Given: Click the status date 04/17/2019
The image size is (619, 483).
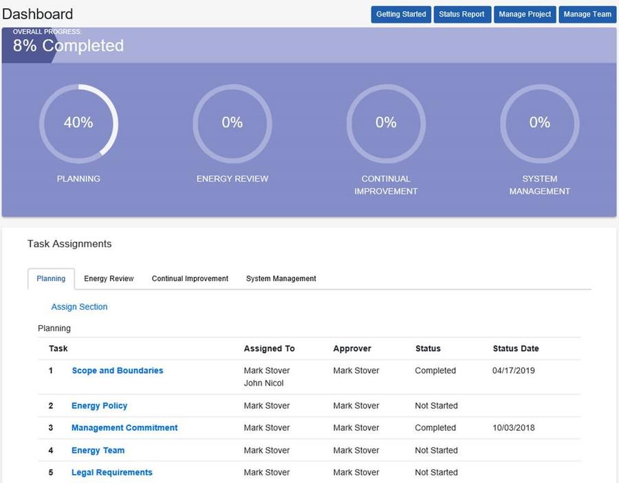Looking at the screenshot, I should 514,370.
